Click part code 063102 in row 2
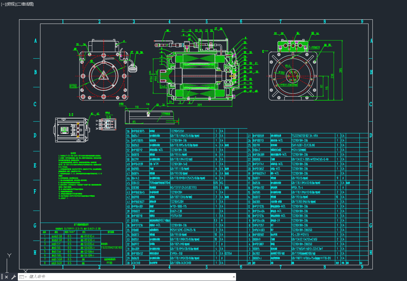This screenshot has height=281, width=407. pyautogui.click(x=256, y=253)
